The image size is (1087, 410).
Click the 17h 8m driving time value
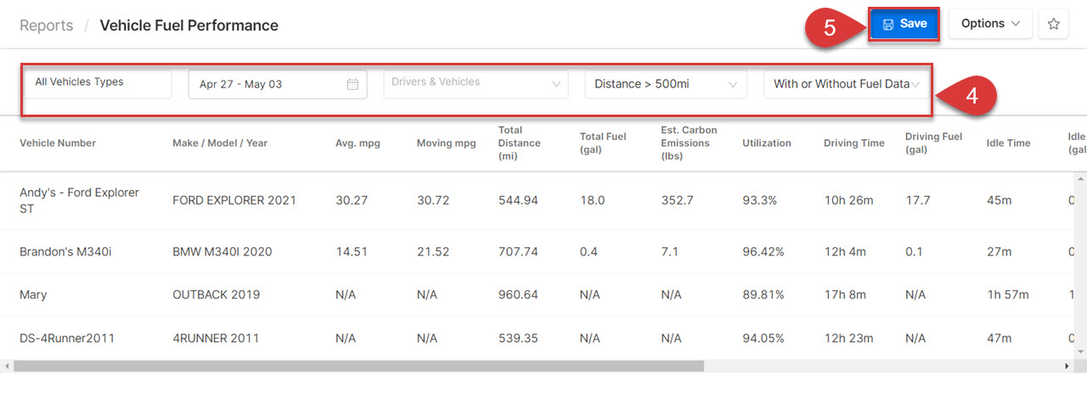point(845,295)
